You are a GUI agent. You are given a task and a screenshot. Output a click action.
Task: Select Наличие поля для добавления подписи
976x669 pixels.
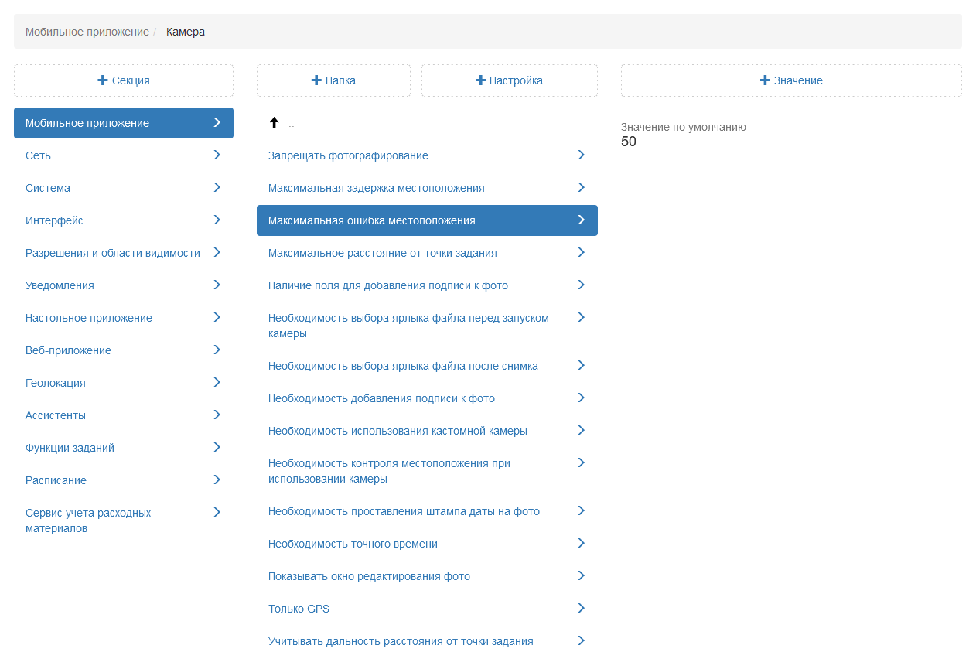427,285
